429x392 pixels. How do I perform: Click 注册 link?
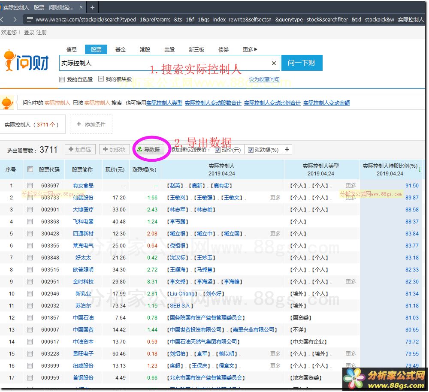click(x=42, y=33)
